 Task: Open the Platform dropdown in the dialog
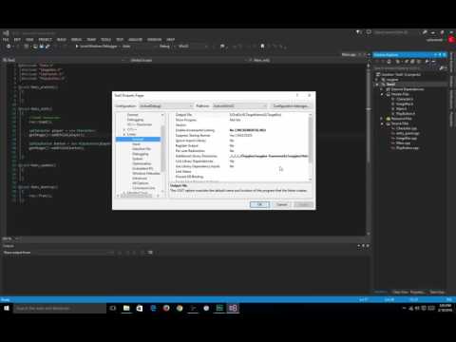click(239, 105)
